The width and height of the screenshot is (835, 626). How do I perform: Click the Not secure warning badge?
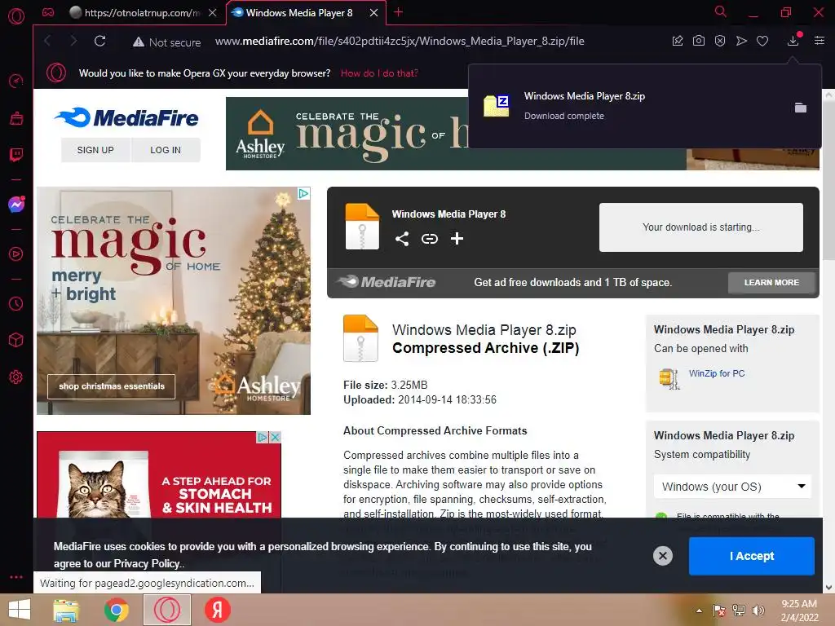(x=166, y=42)
